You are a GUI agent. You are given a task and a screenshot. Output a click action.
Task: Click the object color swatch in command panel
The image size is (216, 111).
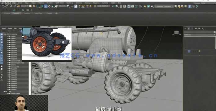214,32
